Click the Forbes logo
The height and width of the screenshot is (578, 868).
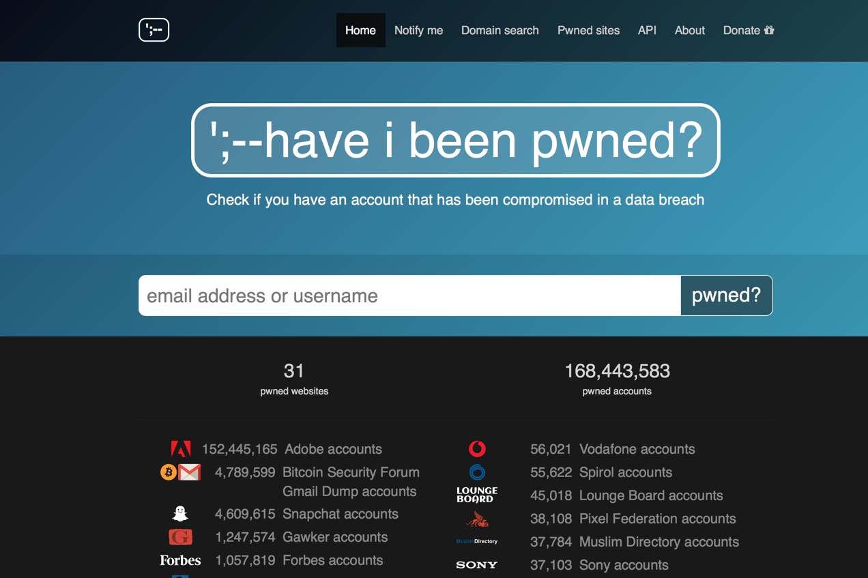click(180, 560)
